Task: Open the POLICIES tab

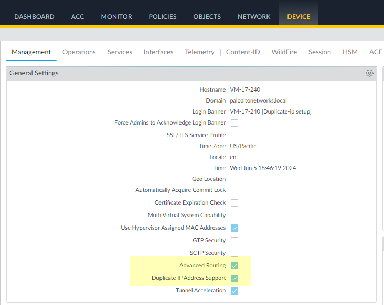Action: (163, 16)
